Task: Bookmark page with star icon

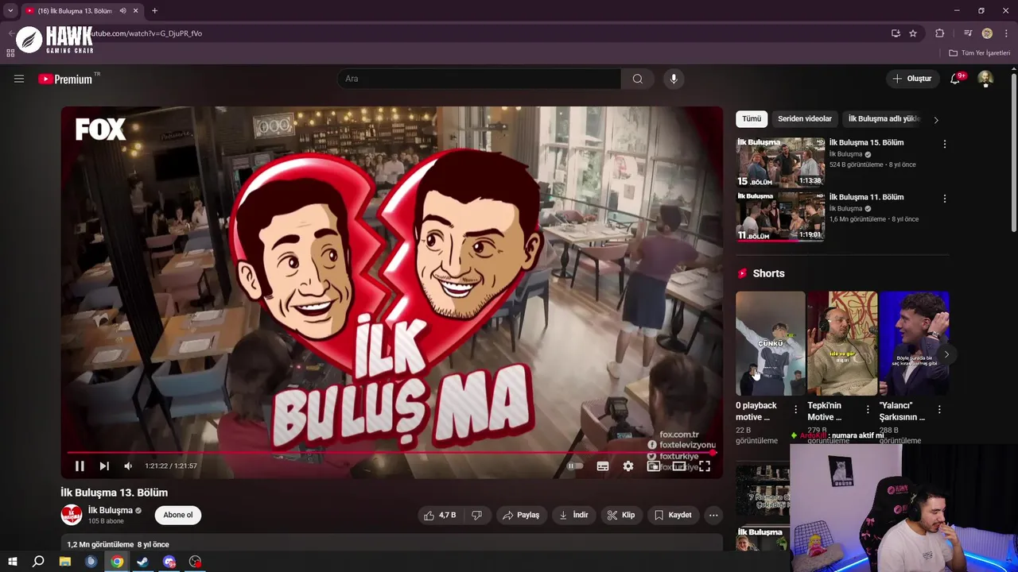Action: pos(913,33)
